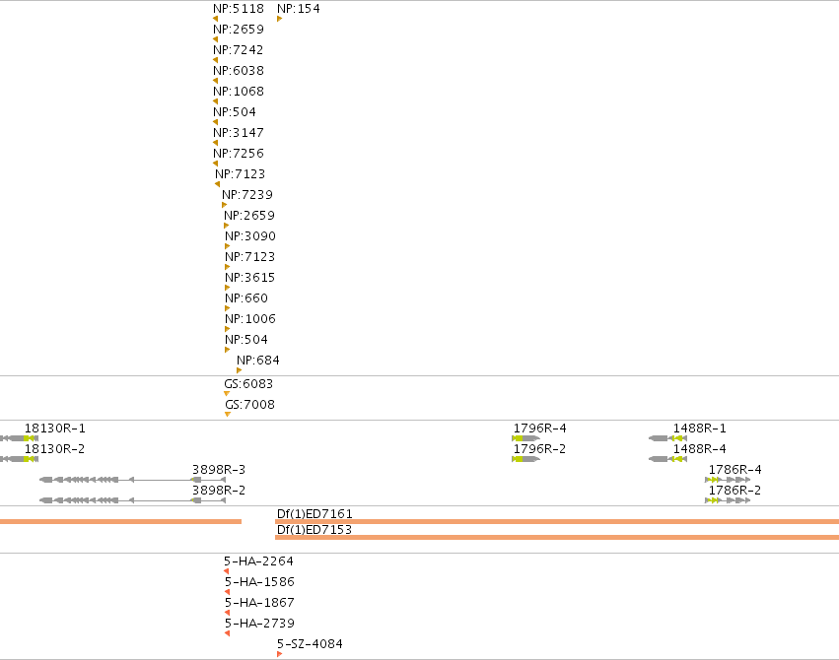839x660 pixels.
Task: Click the arrow glyph under NP:3090
Action: pos(228,246)
